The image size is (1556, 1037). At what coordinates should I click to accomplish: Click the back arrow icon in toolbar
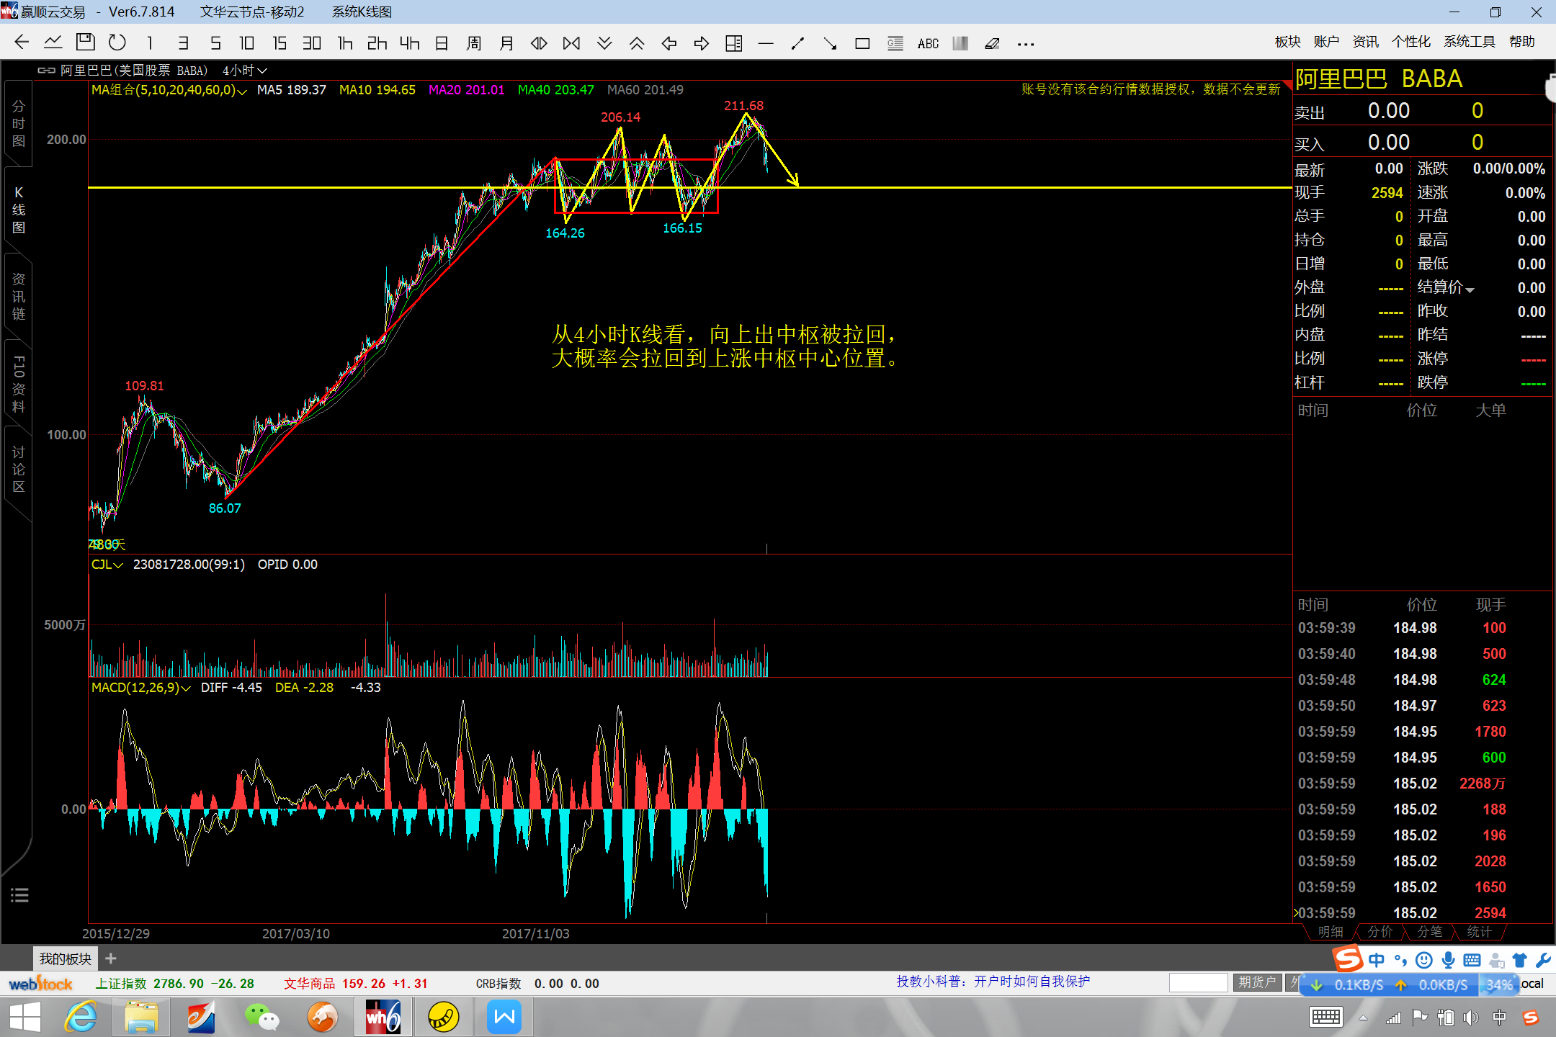[22, 42]
